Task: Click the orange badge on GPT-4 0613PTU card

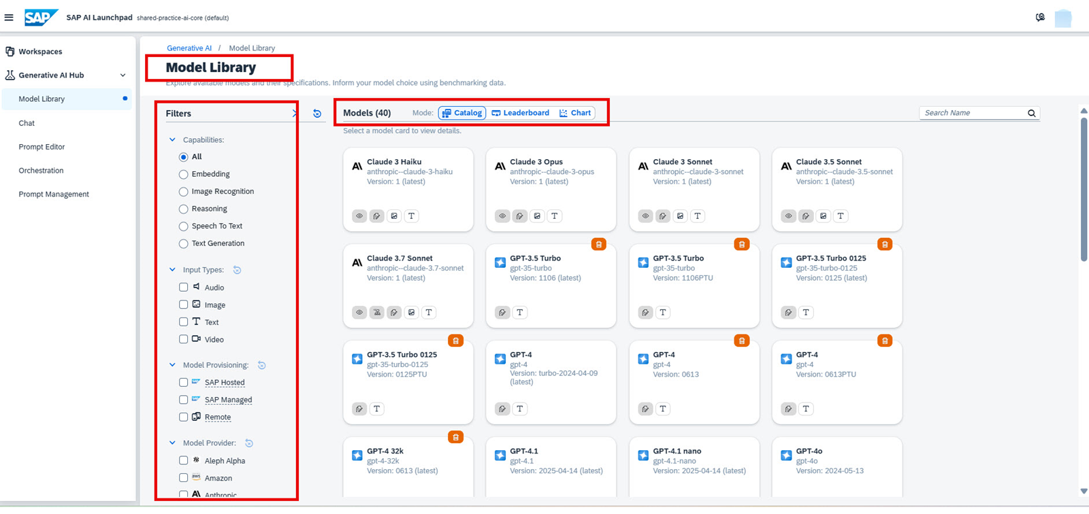Action: 885,341
